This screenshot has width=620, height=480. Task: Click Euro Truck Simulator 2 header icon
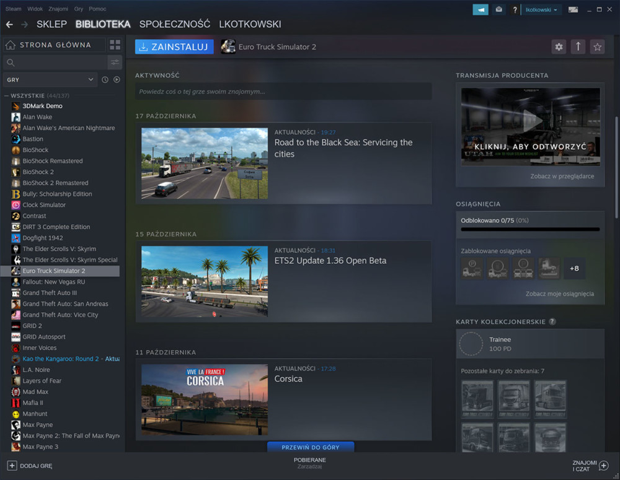coord(228,46)
